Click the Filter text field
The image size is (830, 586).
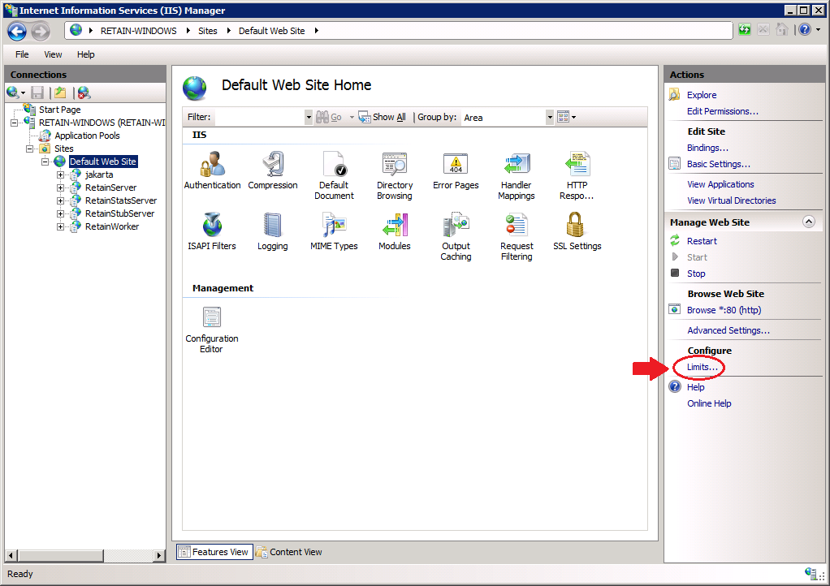(x=259, y=118)
